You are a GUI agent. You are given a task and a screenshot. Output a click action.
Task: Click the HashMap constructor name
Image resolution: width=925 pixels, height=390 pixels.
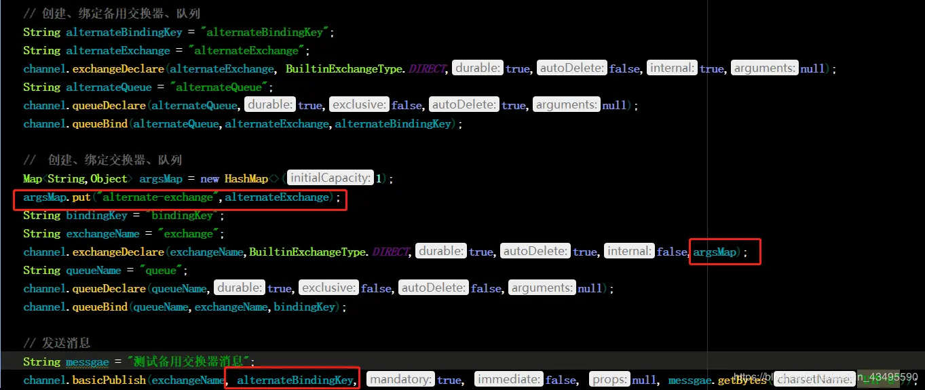[246, 178]
